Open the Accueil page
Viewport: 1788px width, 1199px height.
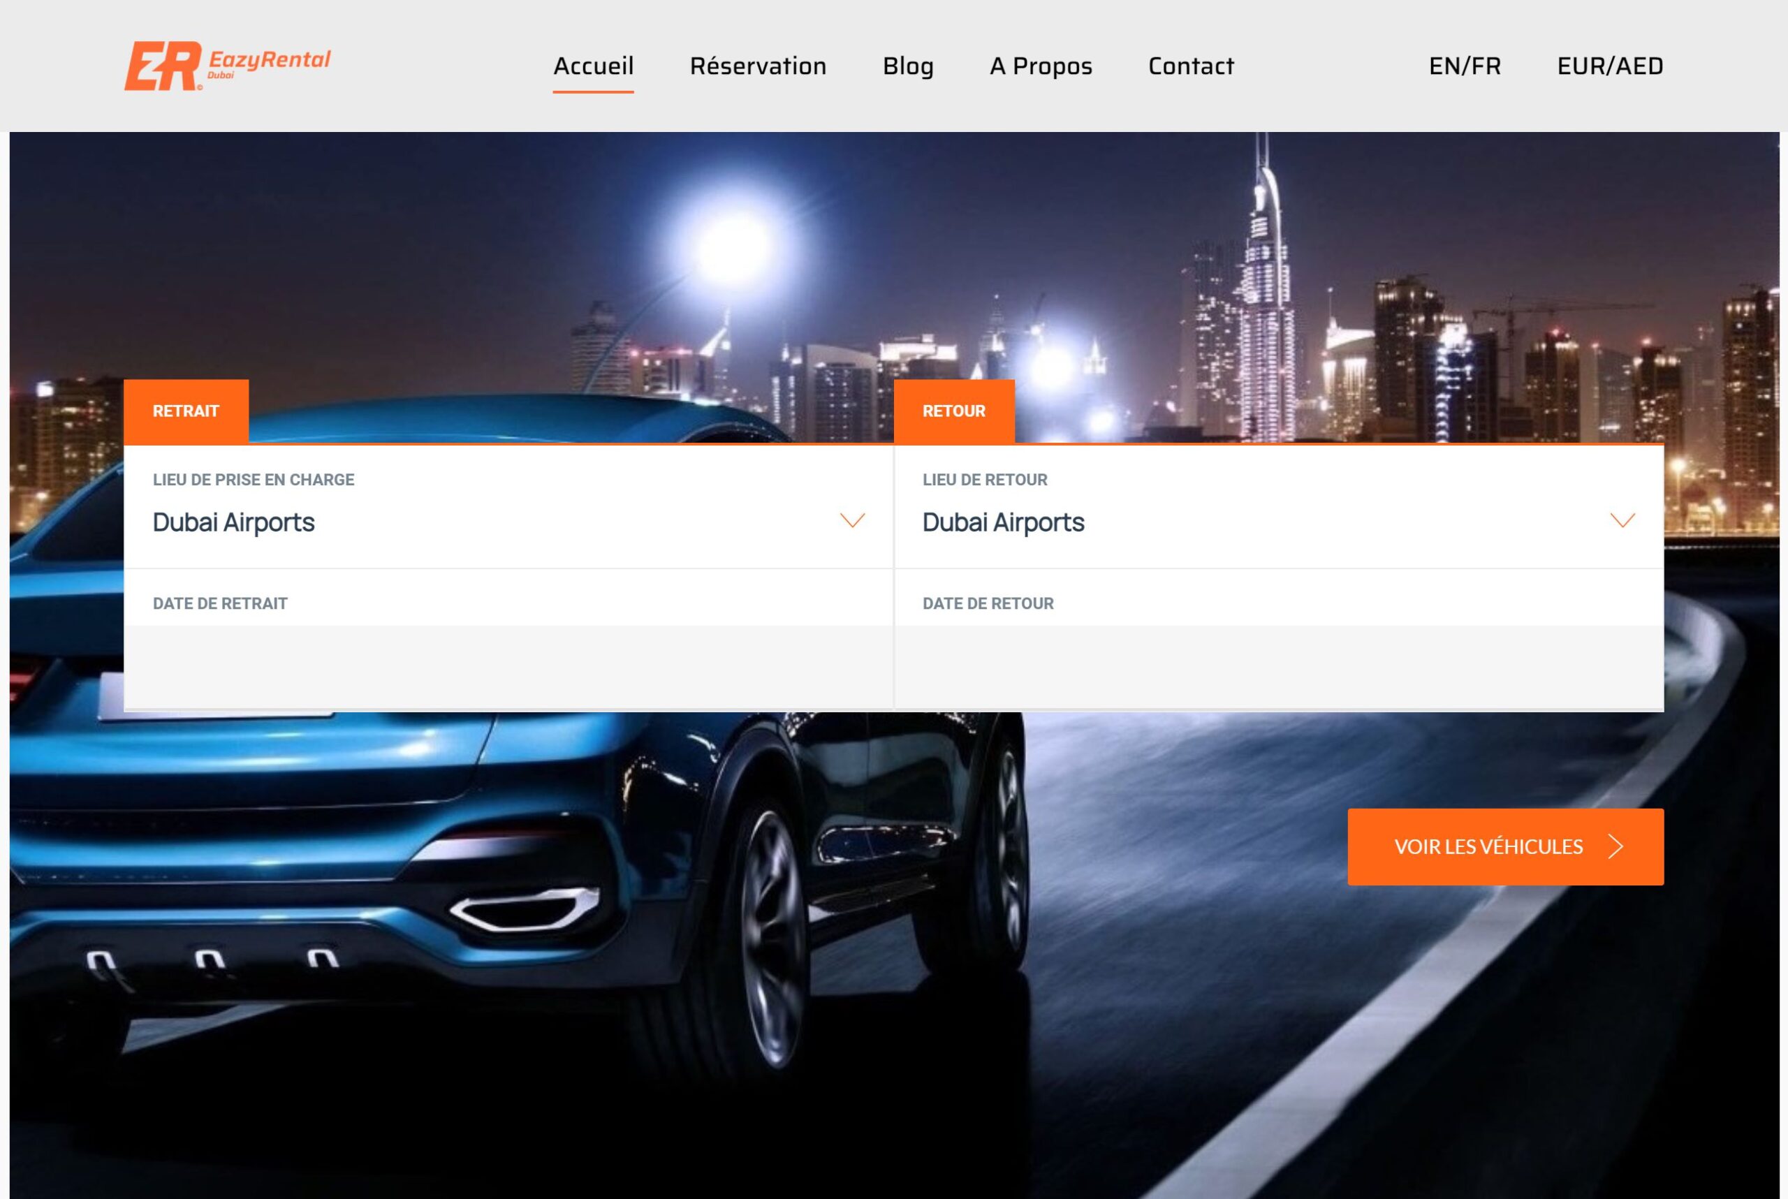[x=594, y=67]
